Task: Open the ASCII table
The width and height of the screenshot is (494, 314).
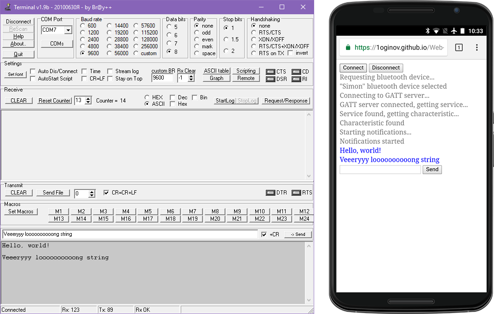Action: (x=217, y=70)
